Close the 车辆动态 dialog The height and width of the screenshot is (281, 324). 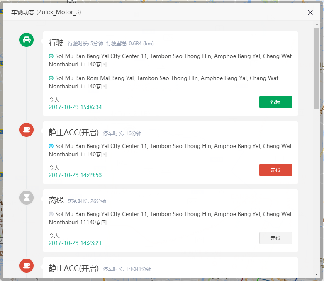310,12
